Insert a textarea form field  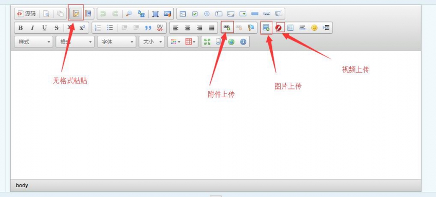231,14
